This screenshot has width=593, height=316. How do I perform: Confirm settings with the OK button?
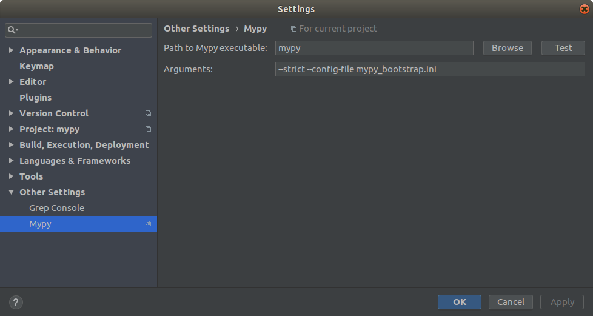pos(459,302)
